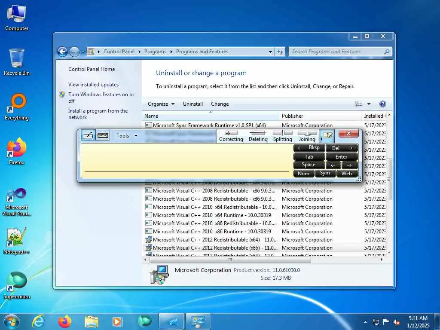
Task: Click the Programs and Features breadcrumb
Action: click(202, 52)
